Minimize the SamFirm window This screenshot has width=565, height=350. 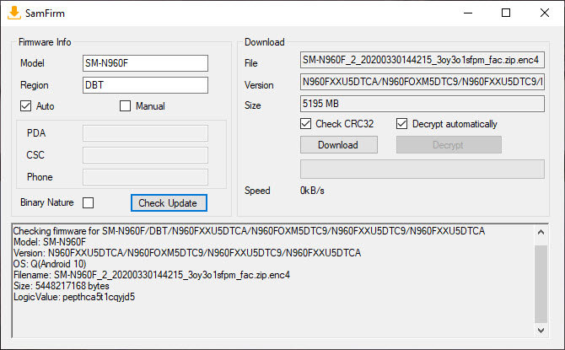468,13
